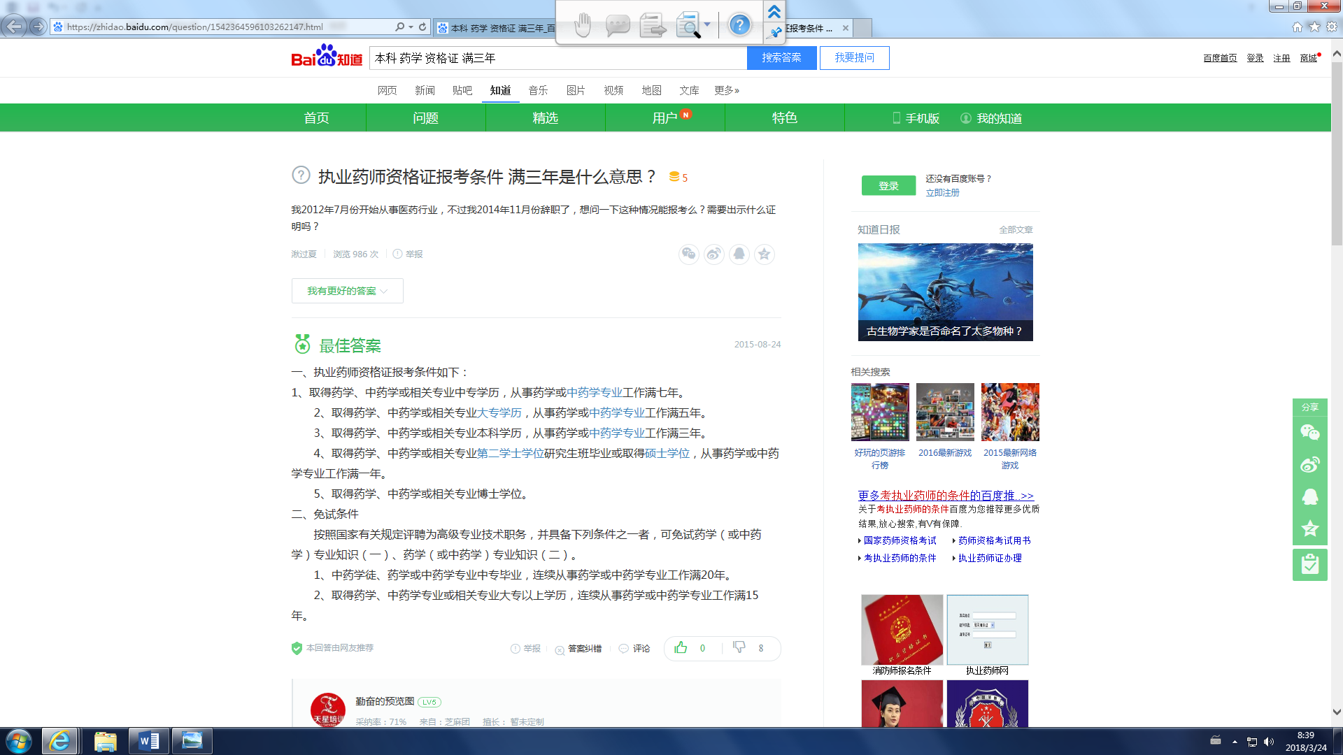This screenshot has height=755, width=1343.
Task: Open the help question mark in the floating toolbar
Action: pyautogui.click(x=739, y=25)
